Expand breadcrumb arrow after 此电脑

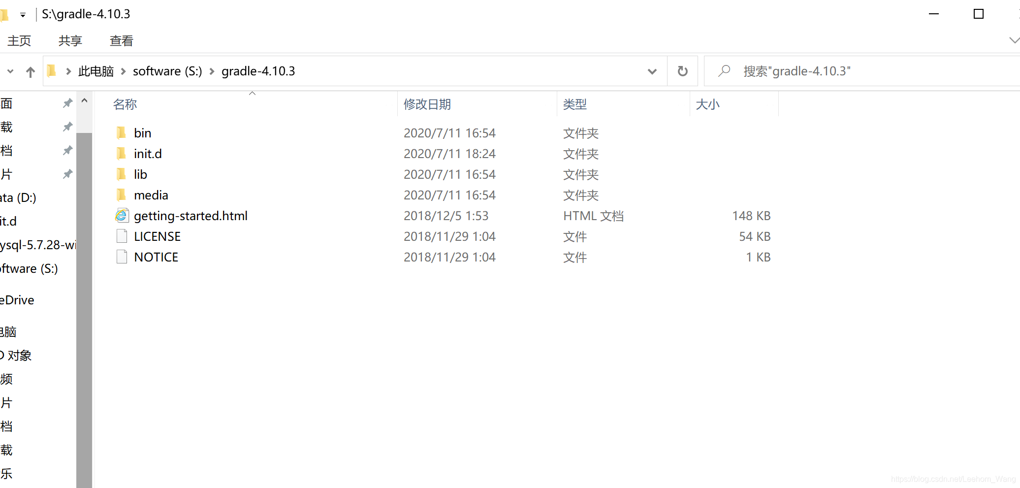click(x=123, y=71)
